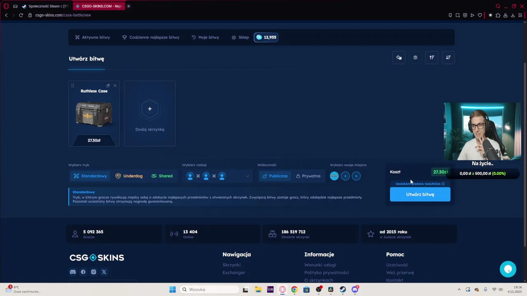The image size is (527, 296).
Task: Open Codzienne najlepsze bitwy tab
Action: (151, 37)
